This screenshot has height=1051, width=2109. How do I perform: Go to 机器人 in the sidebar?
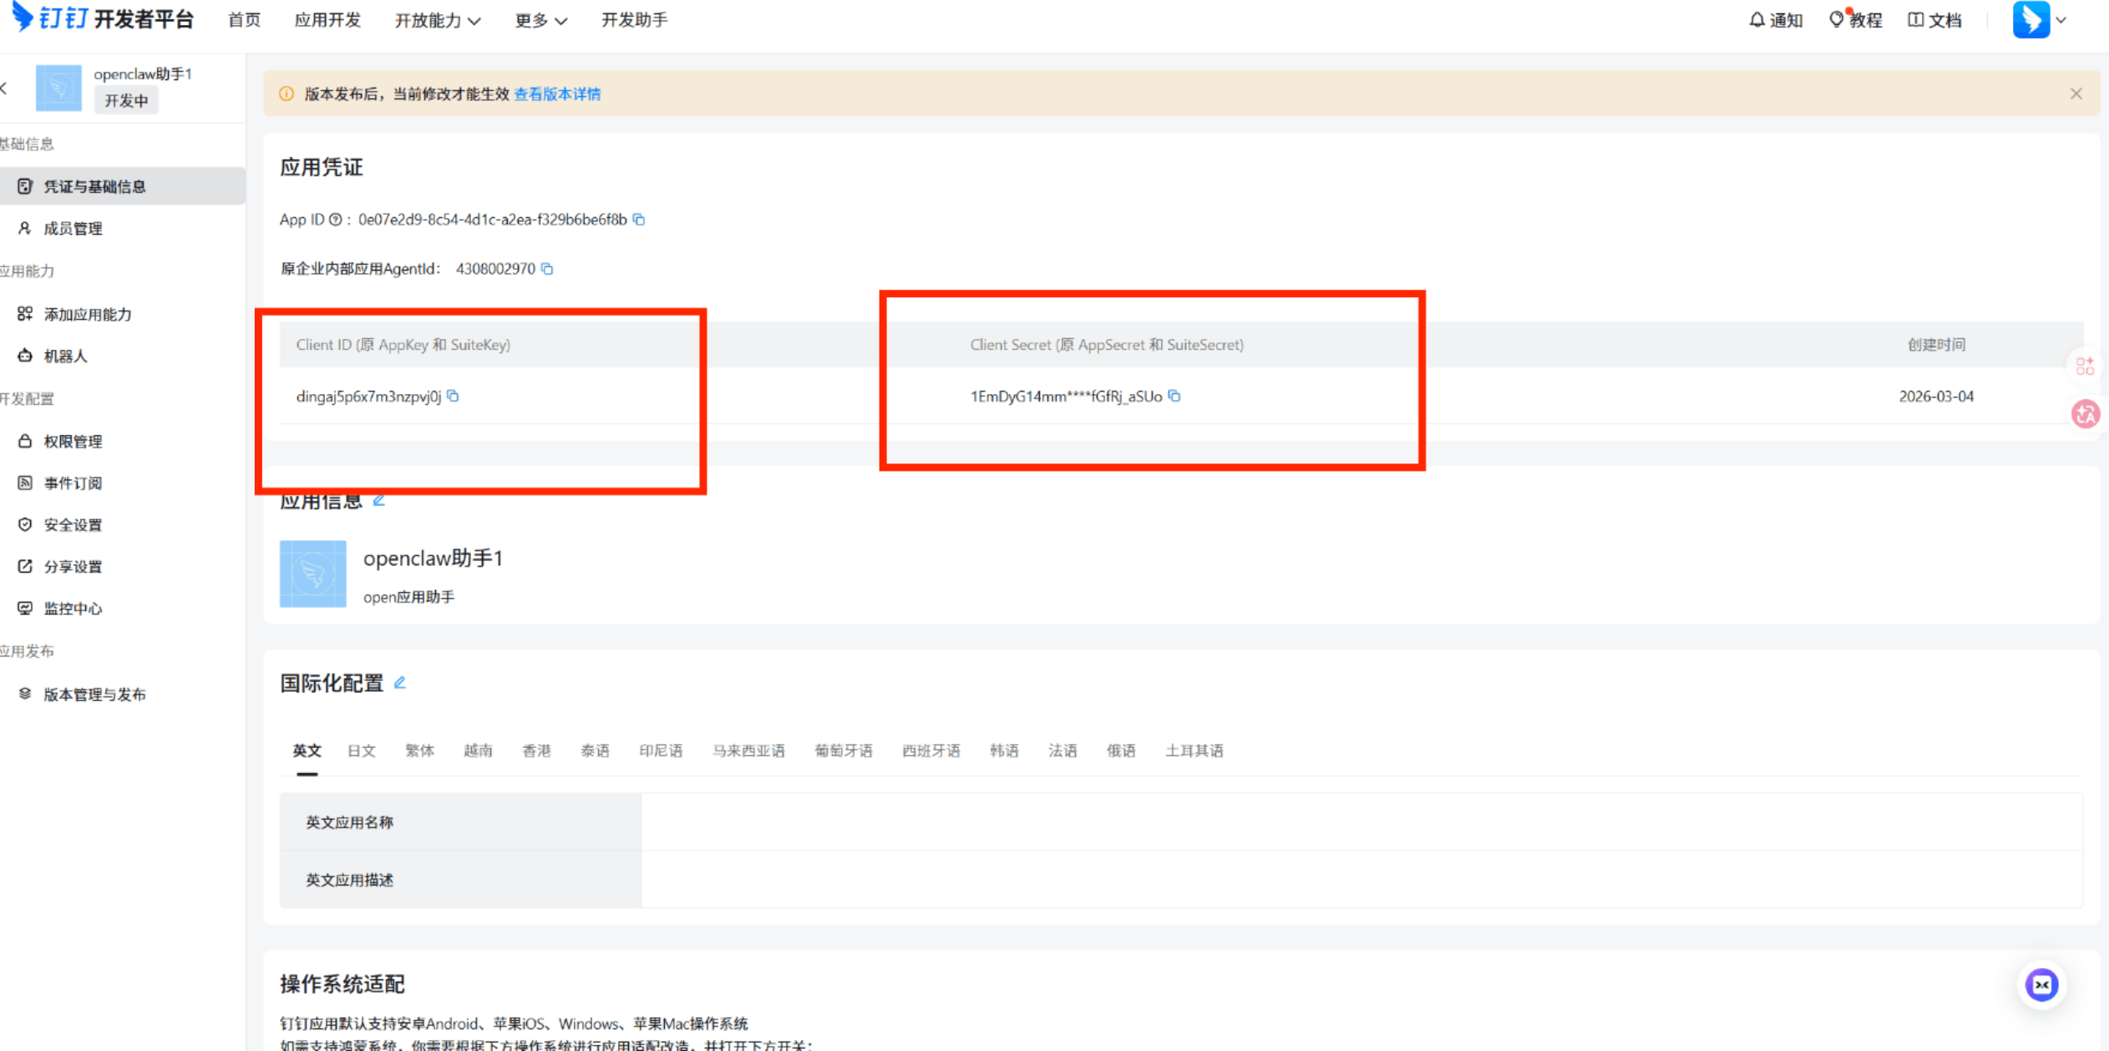[x=65, y=356]
